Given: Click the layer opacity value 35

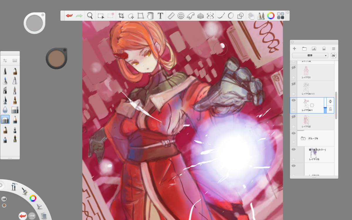Looking at the screenshot, I should coord(334,55).
